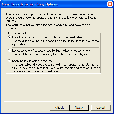Click the label 'Copy the Dictionary from the input table to the result table'
The width and height of the screenshot is (114, 114).
[x=47, y=37]
